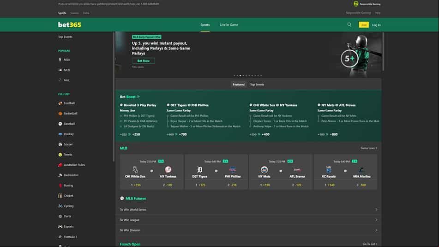Viewport: 439px width, 247px height.
Task: Click the NY Yankees team logo
Action: pyautogui.click(x=168, y=169)
